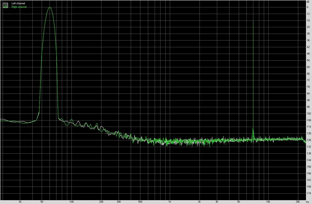Click the 20K frequency label
The width and height of the screenshot is (312, 204).
click(298, 202)
